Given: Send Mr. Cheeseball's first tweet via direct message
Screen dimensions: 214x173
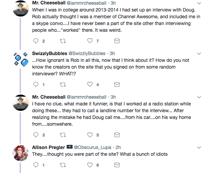Looking at the screenshot, I should point(117,41).
